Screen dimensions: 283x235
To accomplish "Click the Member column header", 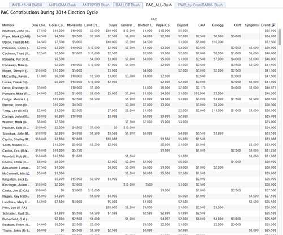I will [8, 25].
